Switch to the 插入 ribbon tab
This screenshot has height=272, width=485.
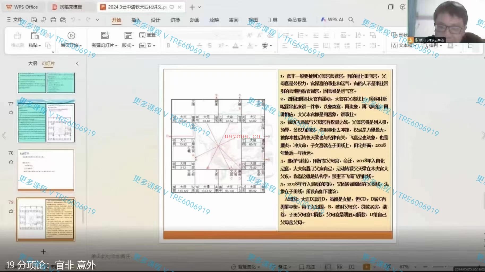tap(136, 20)
